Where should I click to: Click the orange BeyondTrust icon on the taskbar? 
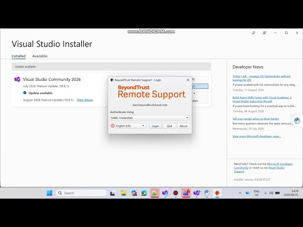(217, 193)
